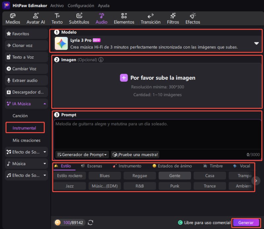
Task: Open the Avatar AI tool
Action: [36, 19]
